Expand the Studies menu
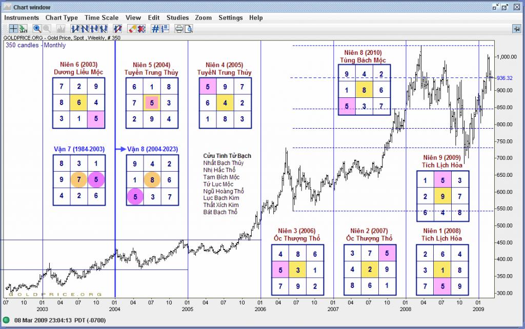This screenshot has height=329, width=525. [x=177, y=17]
